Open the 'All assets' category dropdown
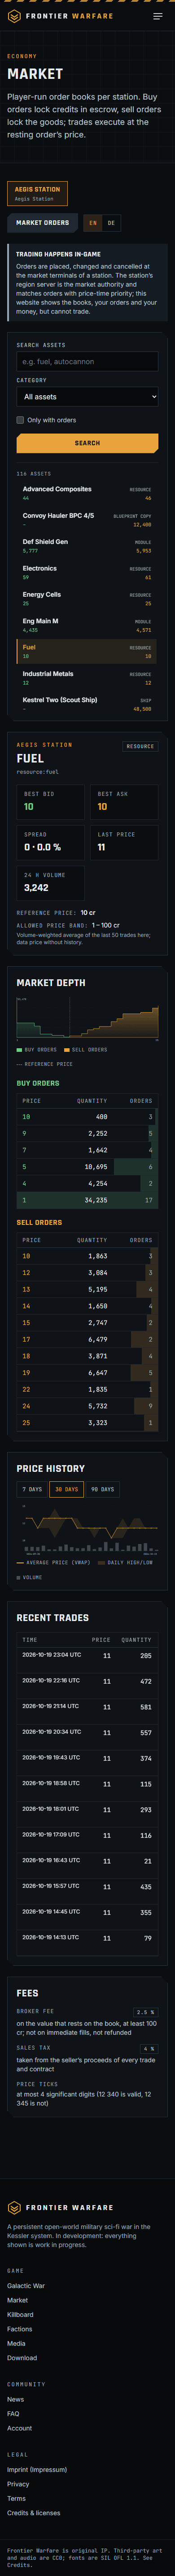The image size is (175, 2576). coord(87,397)
